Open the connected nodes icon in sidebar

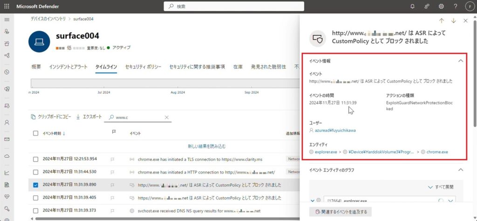(x=7, y=55)
